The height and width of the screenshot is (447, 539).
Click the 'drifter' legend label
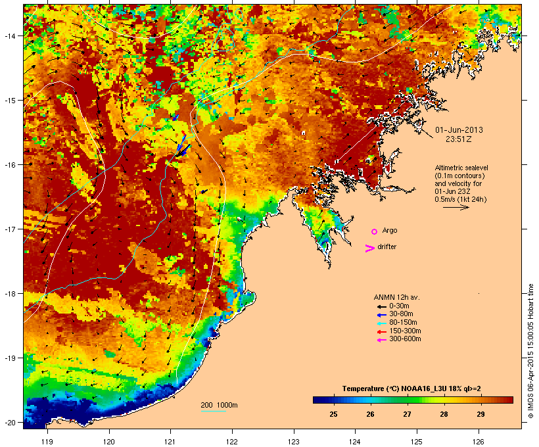click(x=387, y=247)
